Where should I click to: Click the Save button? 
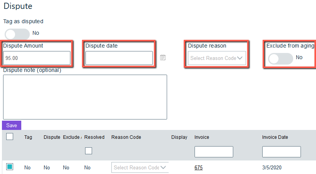click(x=12, y=125)
